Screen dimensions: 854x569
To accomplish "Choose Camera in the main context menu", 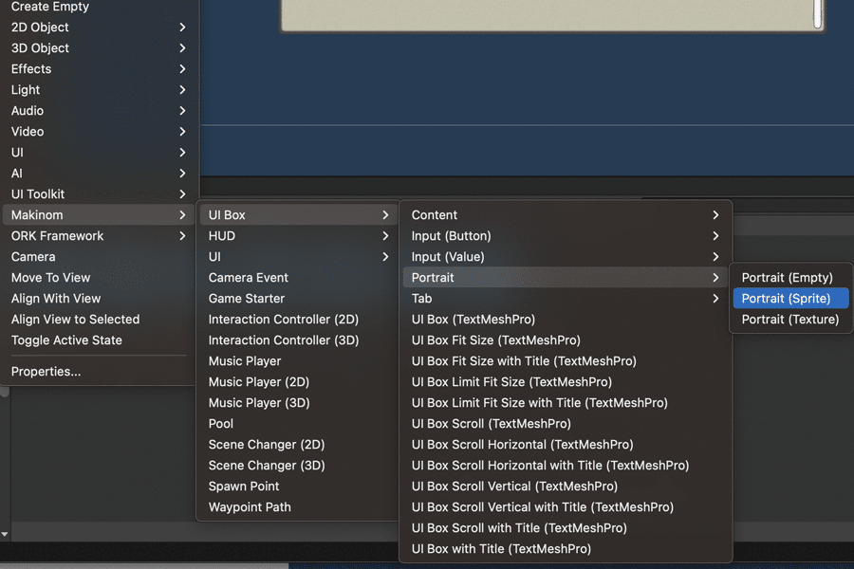I will click(98, 257).
